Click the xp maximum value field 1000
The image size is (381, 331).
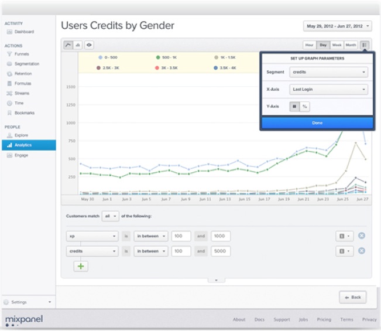point(221,236)
